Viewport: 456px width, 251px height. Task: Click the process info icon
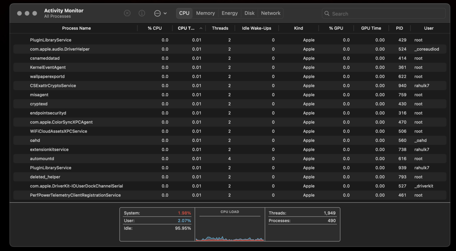pos(142,13)
